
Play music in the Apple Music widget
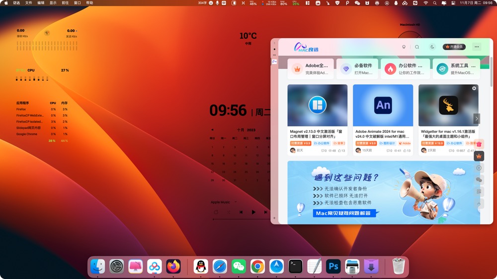(x=253, y=212)
